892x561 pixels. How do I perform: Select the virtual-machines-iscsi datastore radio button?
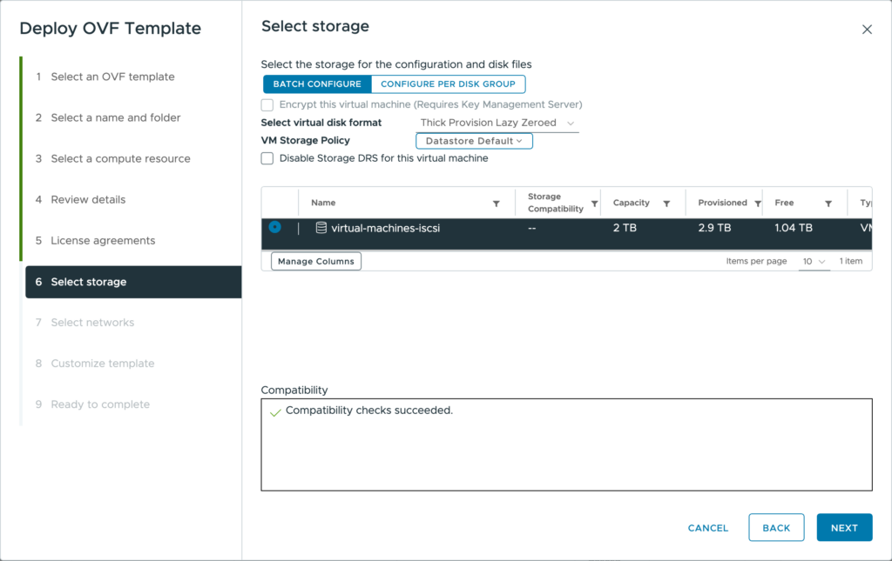[x=275, y=227]
